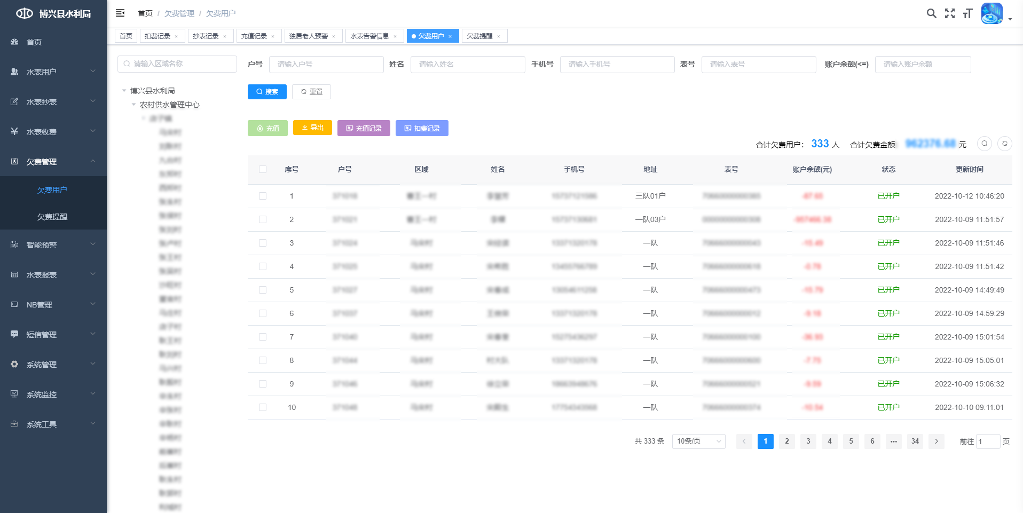This screenshot has height=513, width=1023.
Task: Click the 户号 input field
Action: [326, 64]
